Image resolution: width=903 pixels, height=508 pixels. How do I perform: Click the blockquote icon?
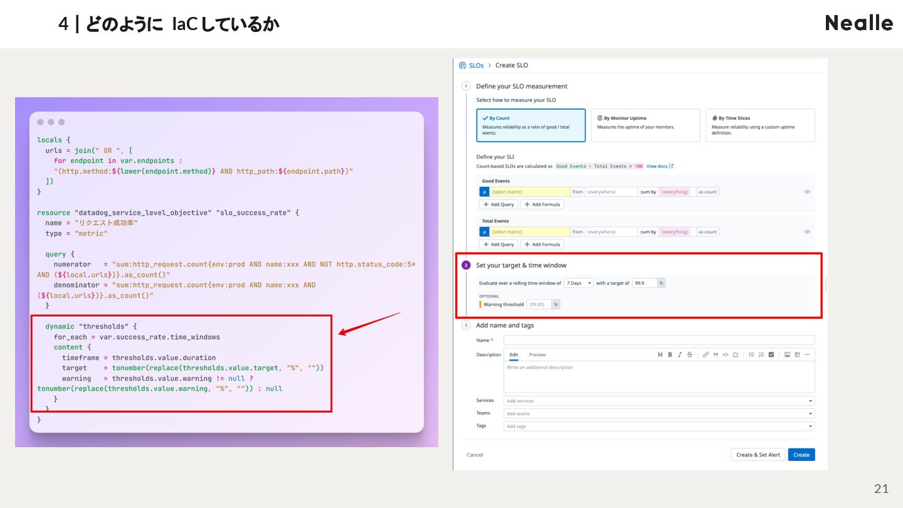click(716, 355)
